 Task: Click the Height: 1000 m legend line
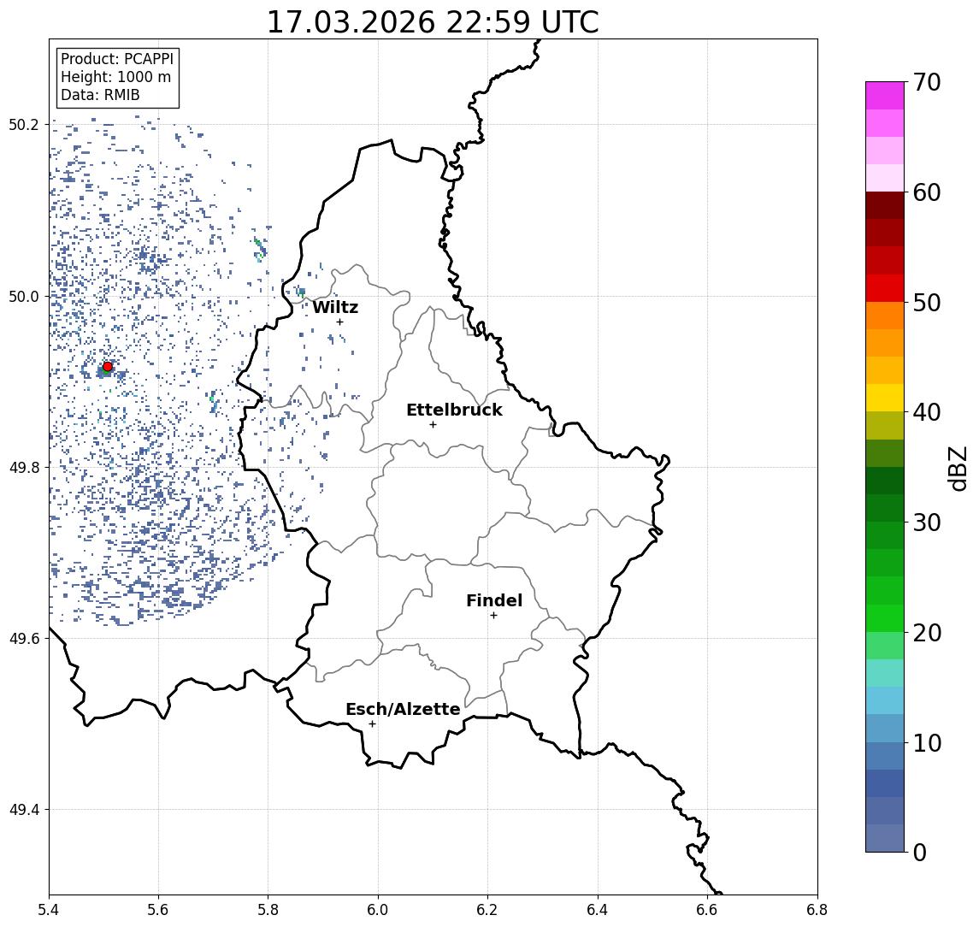tap(115, 77)
